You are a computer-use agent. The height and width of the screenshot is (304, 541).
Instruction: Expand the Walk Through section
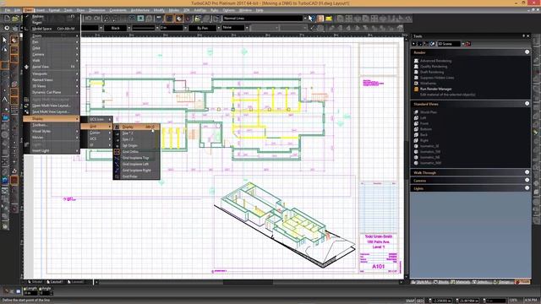[x=527, y=172]
